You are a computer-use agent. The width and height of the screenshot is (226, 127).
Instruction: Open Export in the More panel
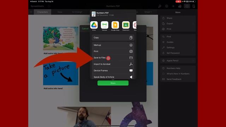click(178, 24)
